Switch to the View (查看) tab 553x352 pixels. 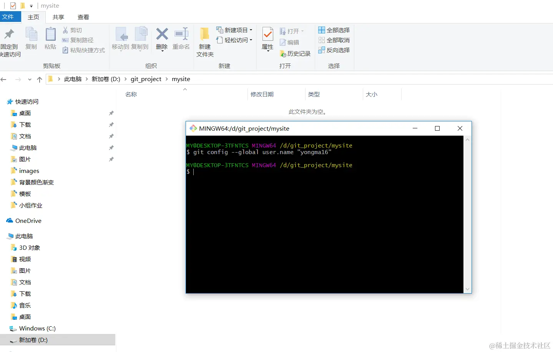83,17
